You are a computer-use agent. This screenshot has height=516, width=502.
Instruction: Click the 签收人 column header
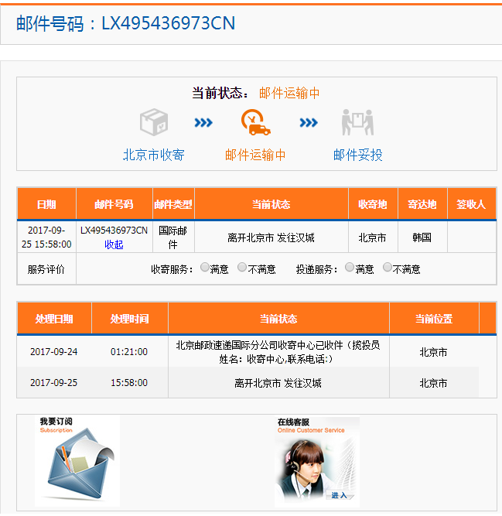point(471,204)
